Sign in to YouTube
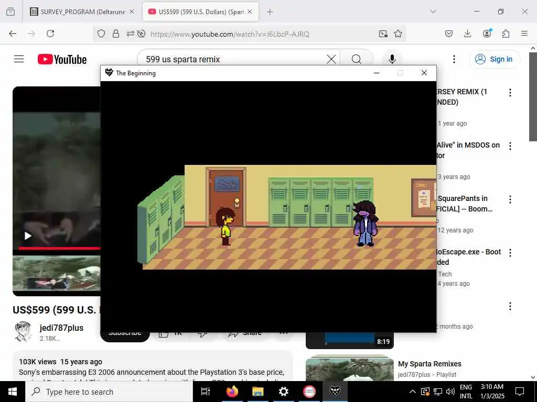537x402 pixels. click(x=494, y=59)
